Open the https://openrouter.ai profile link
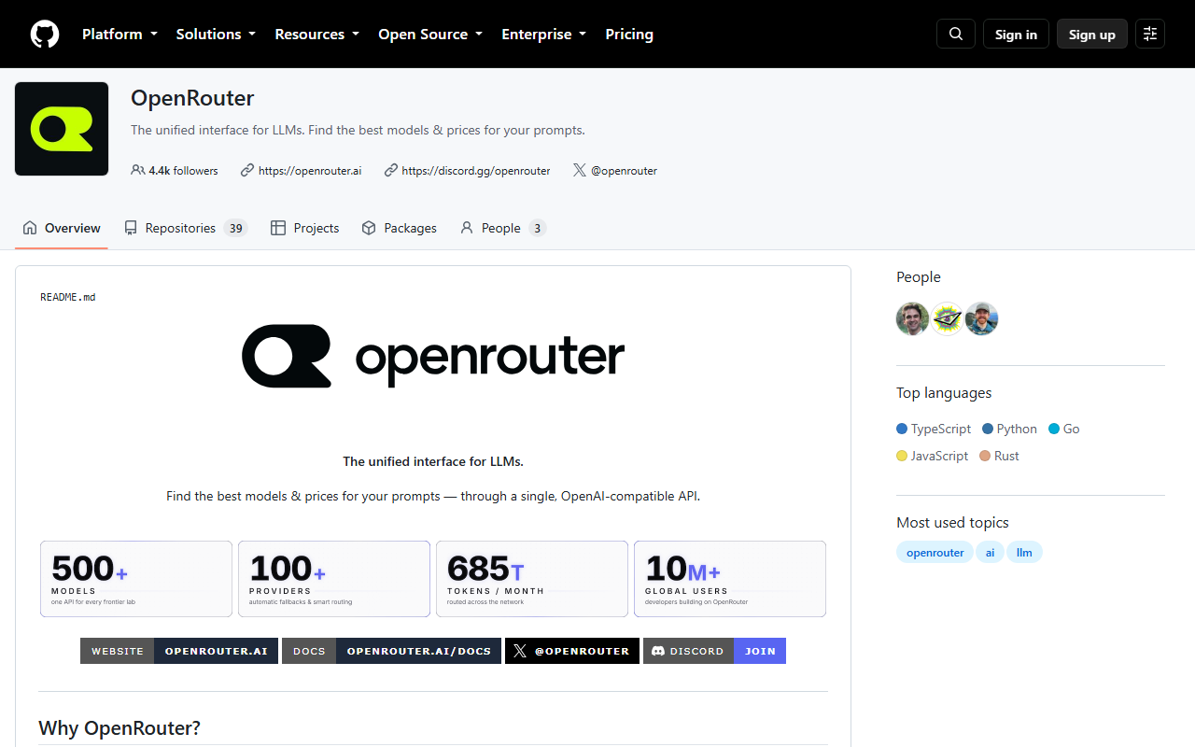The width and height of the screenshot is (1195, 747). click(x=310, y=171)
